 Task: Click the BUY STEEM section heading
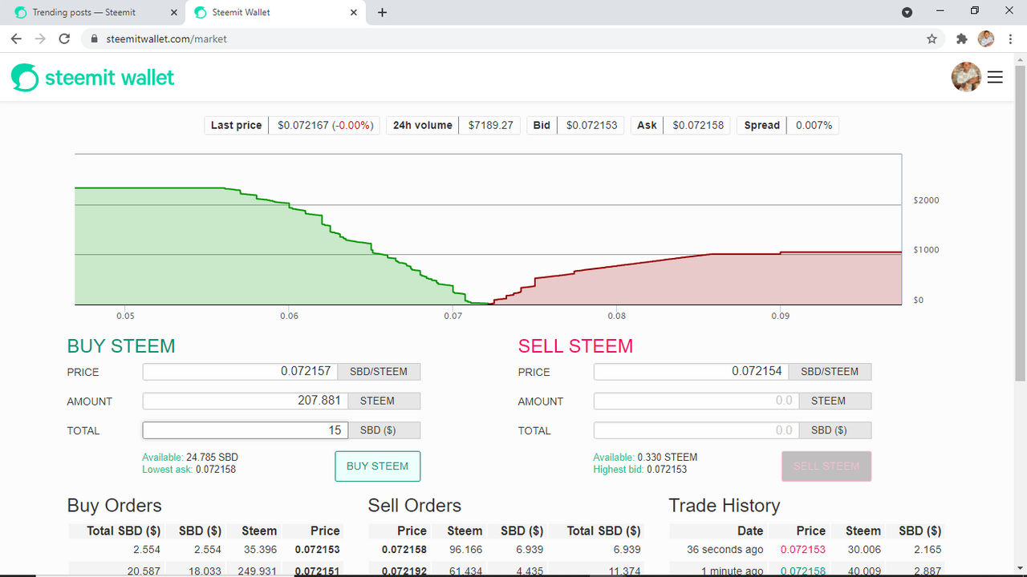click(x=121, y=346)
